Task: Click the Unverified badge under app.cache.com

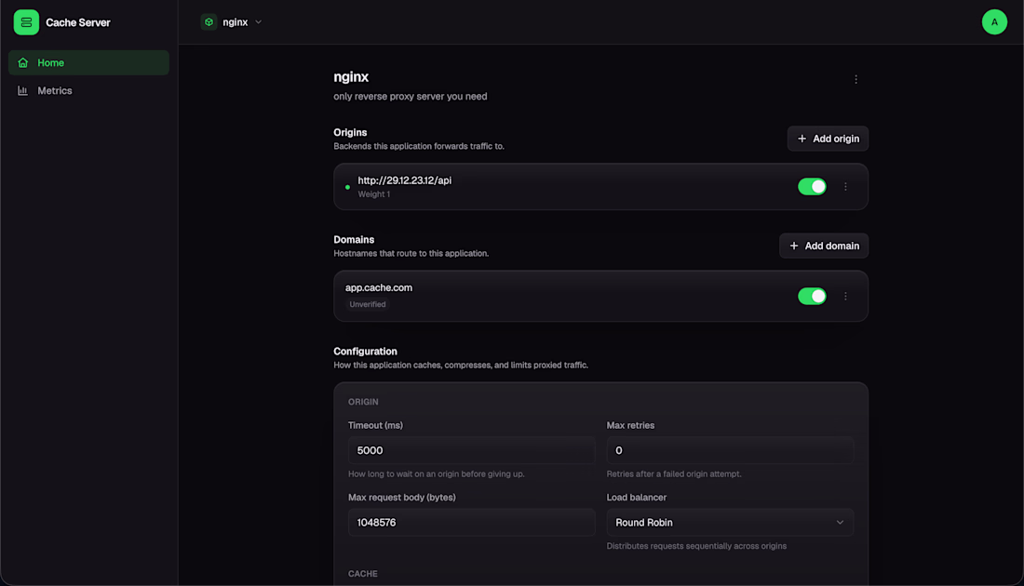Action: click(368, 304)
